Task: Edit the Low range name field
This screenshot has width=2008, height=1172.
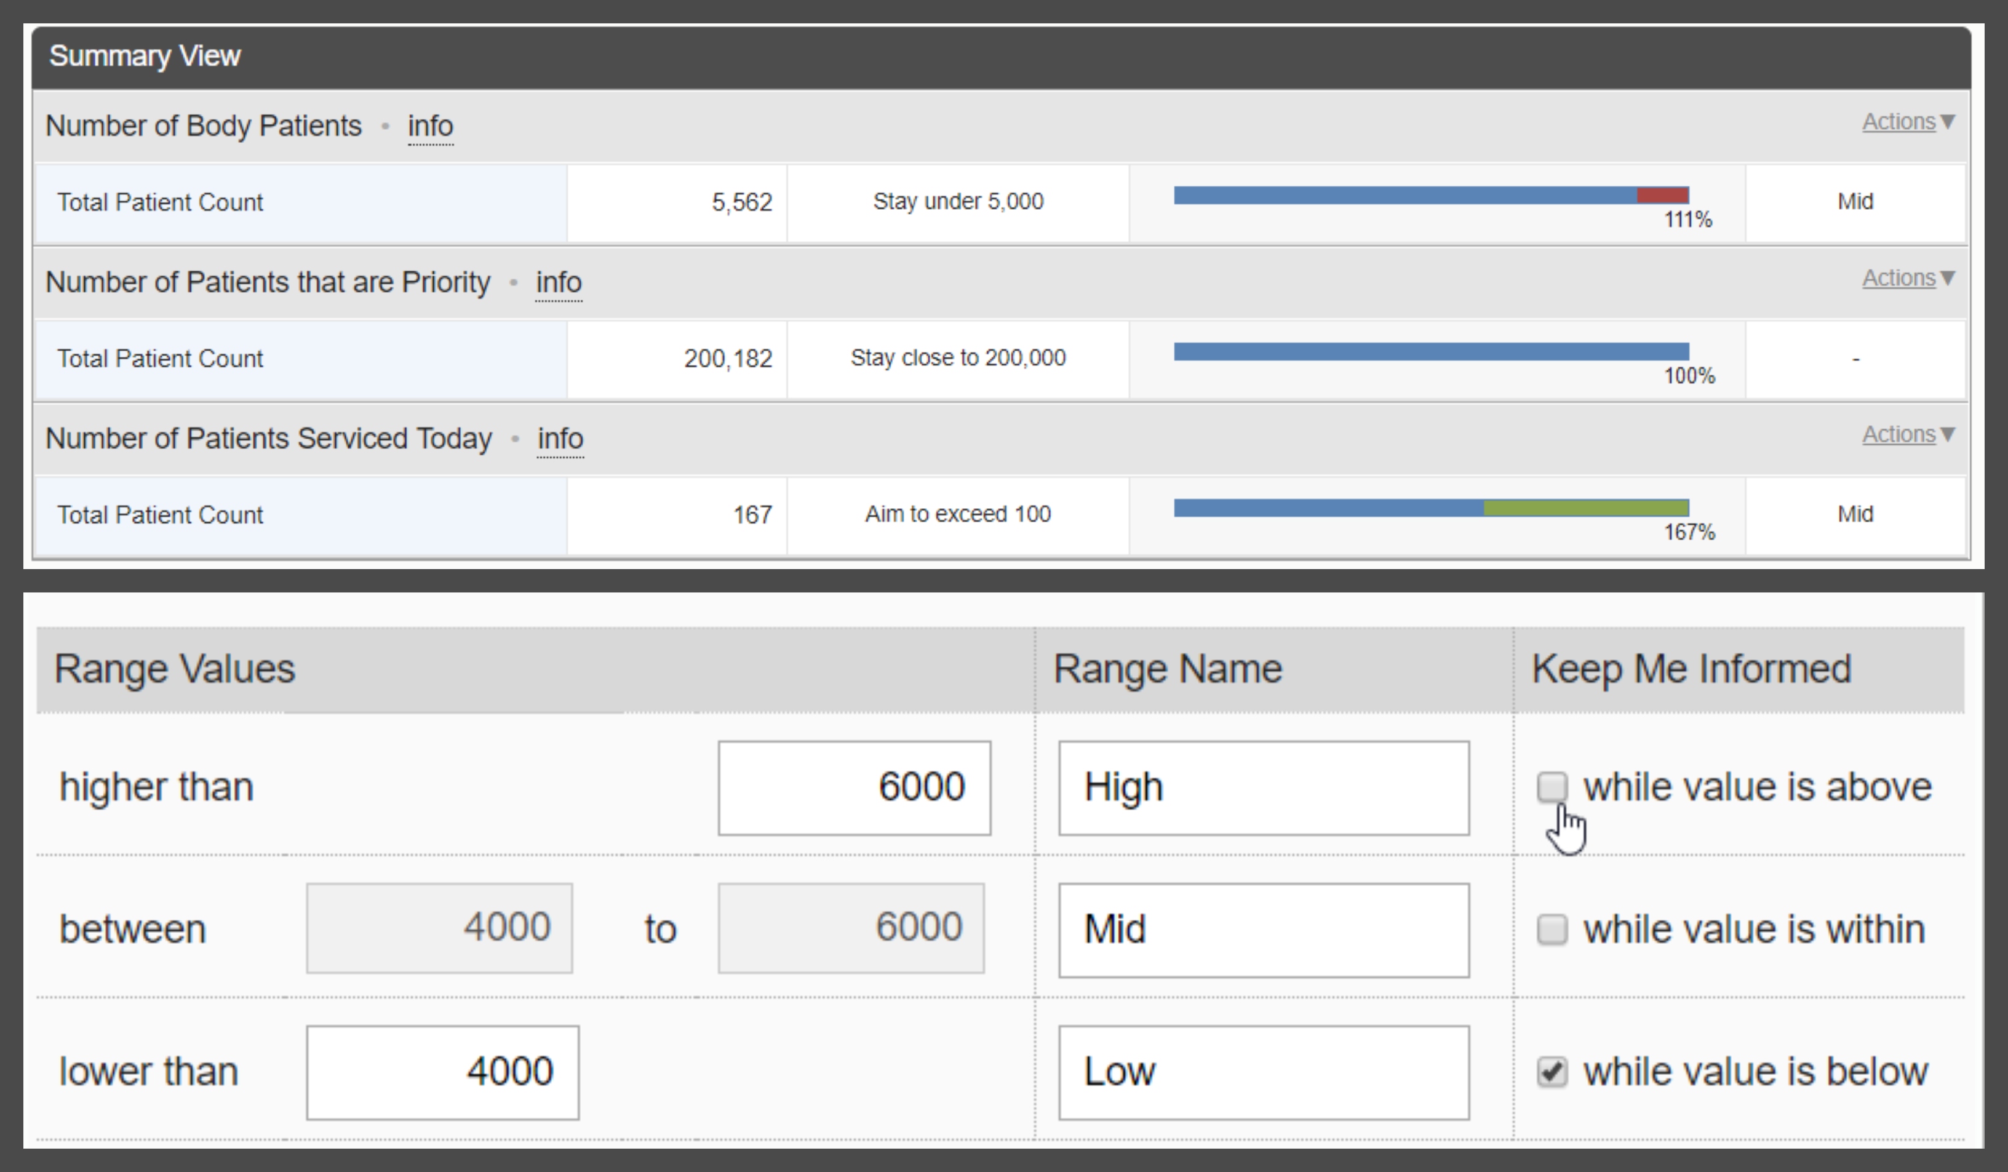Action: tap(1264, 1072)
